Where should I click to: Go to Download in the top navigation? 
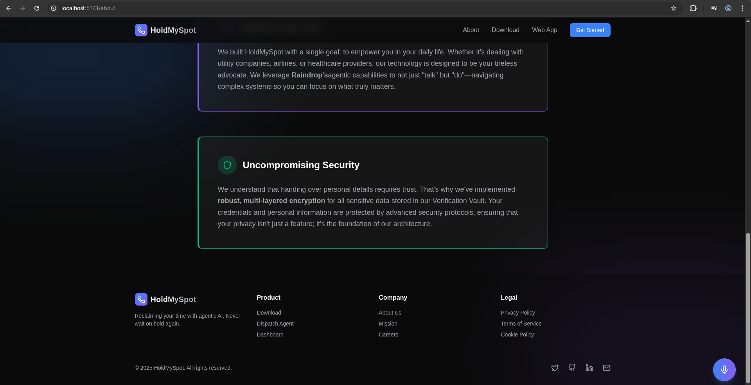click(505, 30)
